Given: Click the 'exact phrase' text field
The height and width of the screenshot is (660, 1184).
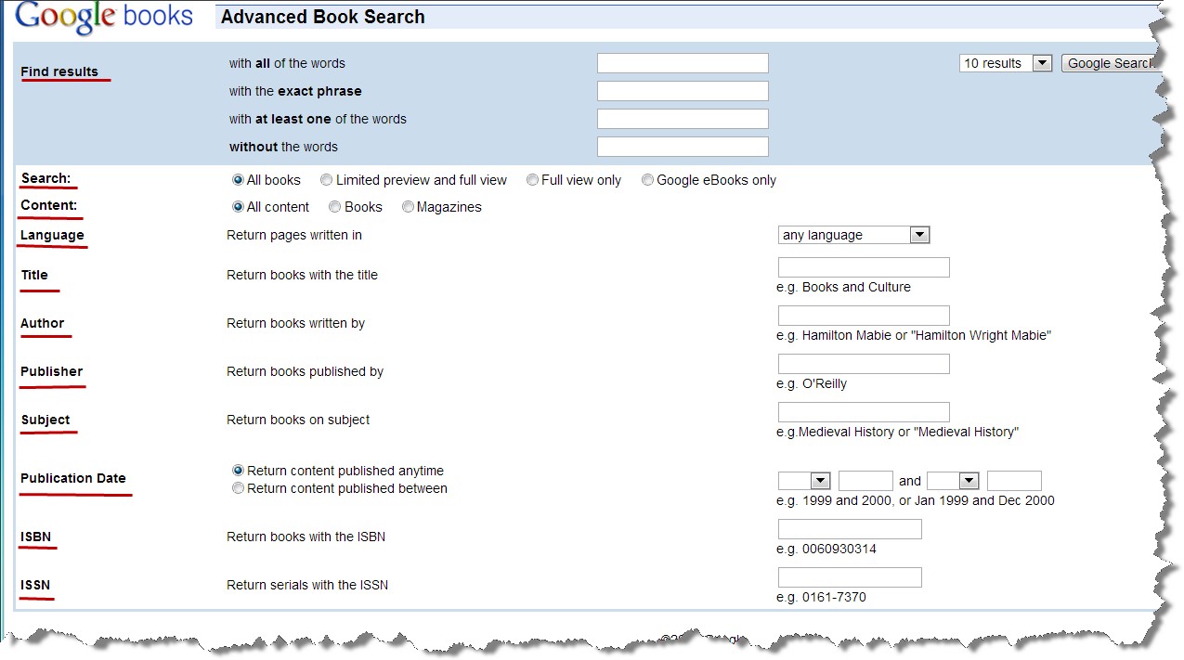Looking at the screenshot, I should (683, 91).
